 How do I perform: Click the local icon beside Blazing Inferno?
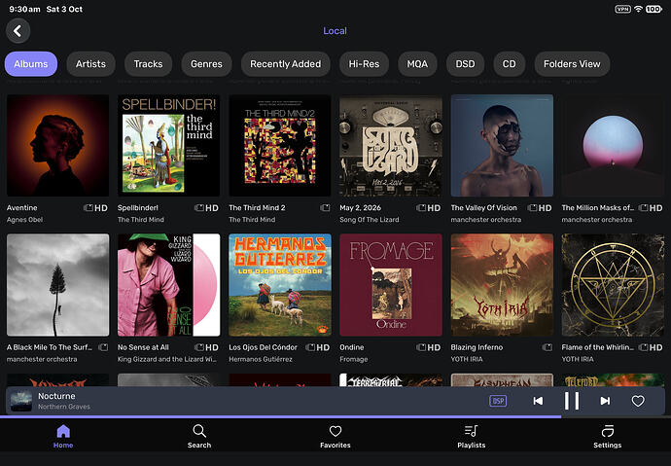[x=547, y=347]
